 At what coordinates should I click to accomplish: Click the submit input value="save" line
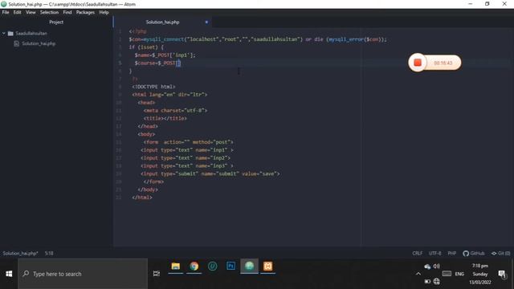click(x=210, y=173)
